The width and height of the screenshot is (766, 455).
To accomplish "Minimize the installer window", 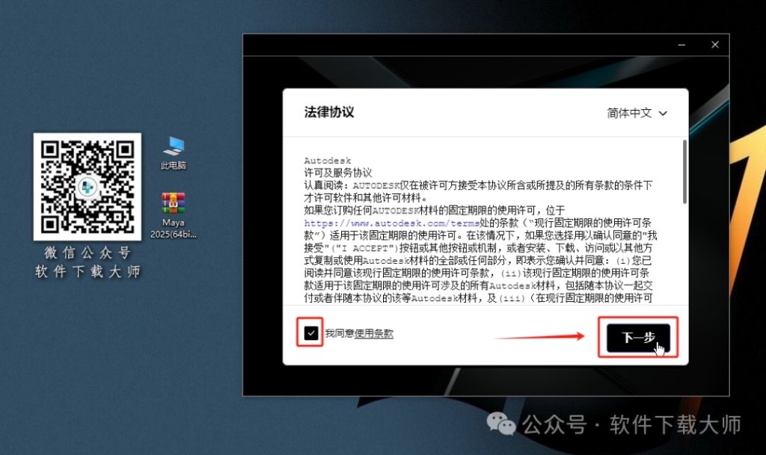I will (x=681, y=45).
